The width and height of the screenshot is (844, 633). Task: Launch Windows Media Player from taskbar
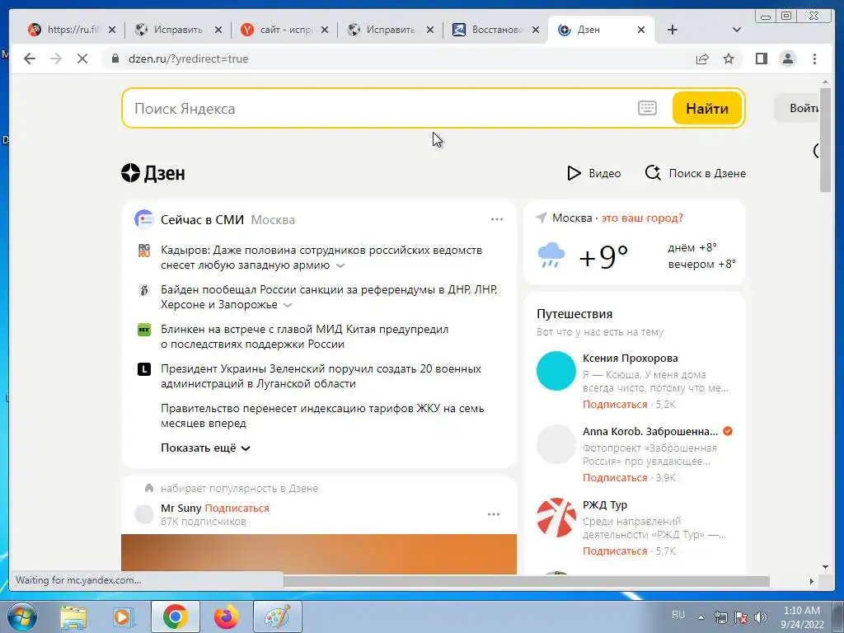point(124,617)
